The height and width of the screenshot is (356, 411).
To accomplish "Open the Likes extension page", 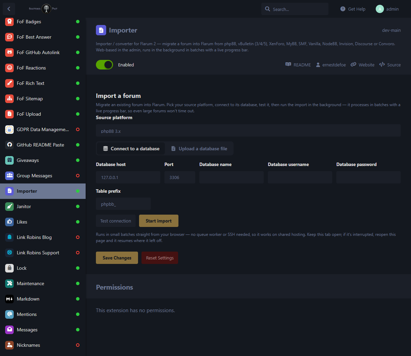I will pyautogui.click(x=43, y=222).
